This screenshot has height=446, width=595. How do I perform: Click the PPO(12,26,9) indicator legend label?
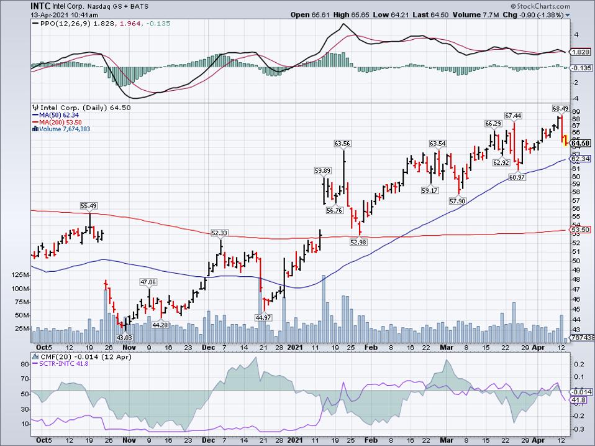pos(66,24)
